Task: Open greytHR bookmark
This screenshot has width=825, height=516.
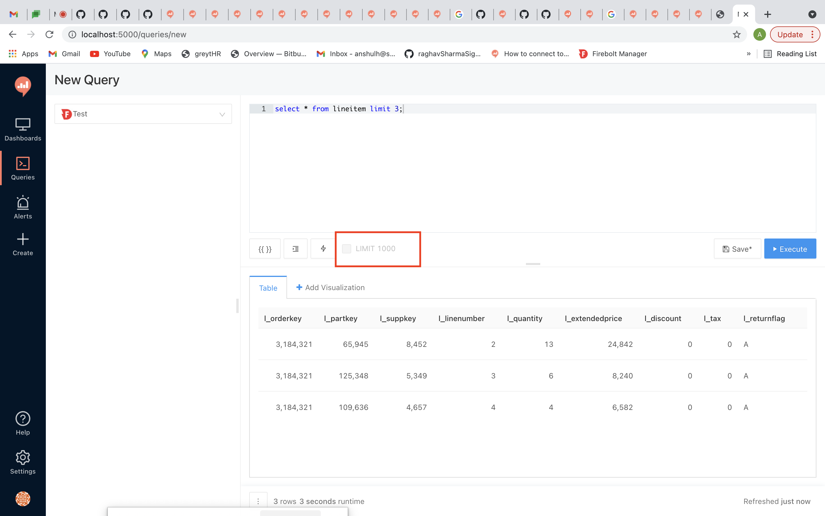Action: pos(201,54)
